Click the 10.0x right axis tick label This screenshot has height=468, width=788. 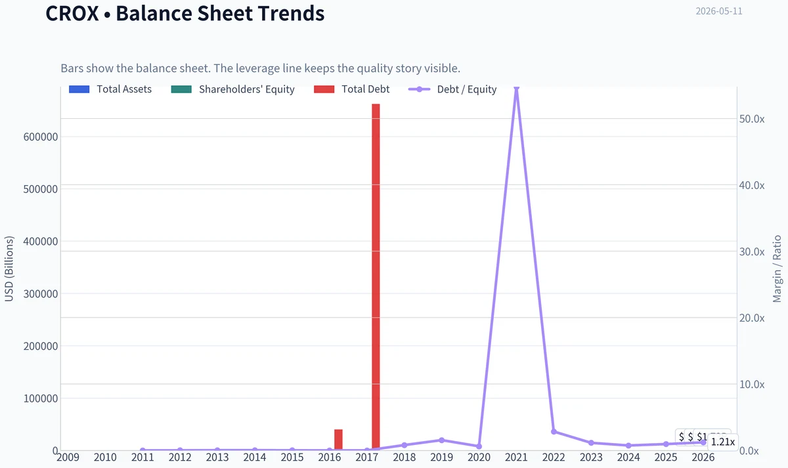click(x=752, y=384)
